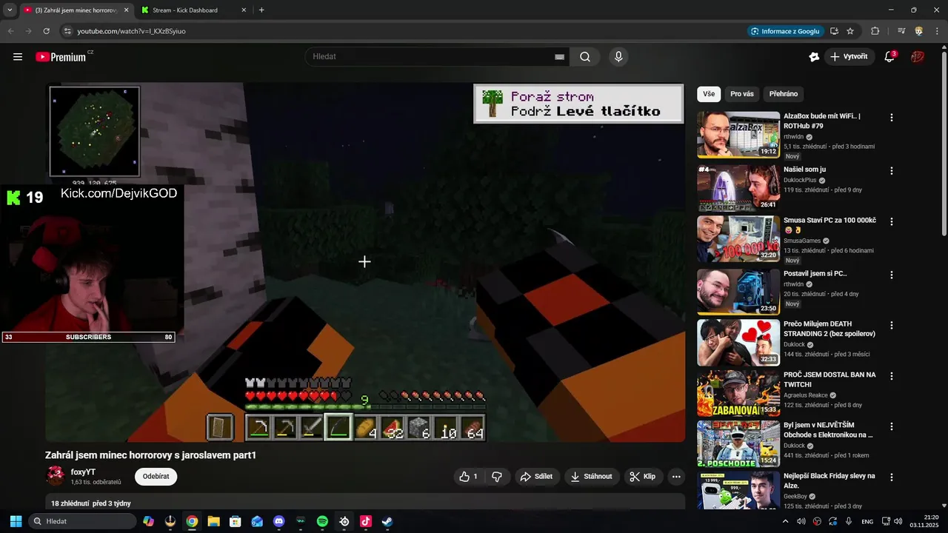The height and width of the screenshot is (533, 948).
Task: Open Chrome three-dot menu
Action: pyautogui.click(x=936, y=31)
